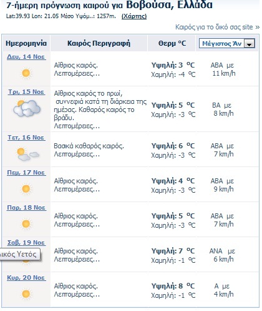Open the Κυρ, 20 Νοε date link

point(26,278)
